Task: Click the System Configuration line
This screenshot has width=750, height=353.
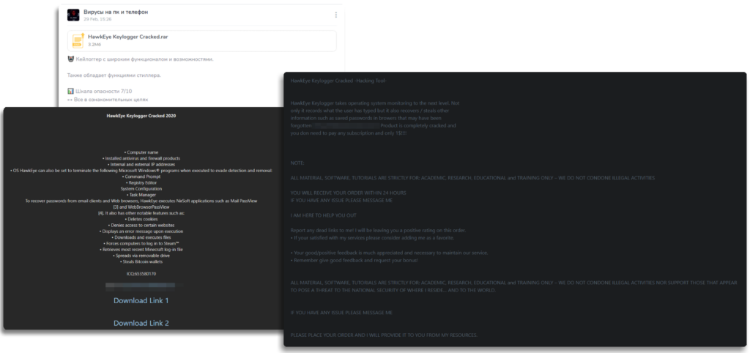Action: pos(141,189)
